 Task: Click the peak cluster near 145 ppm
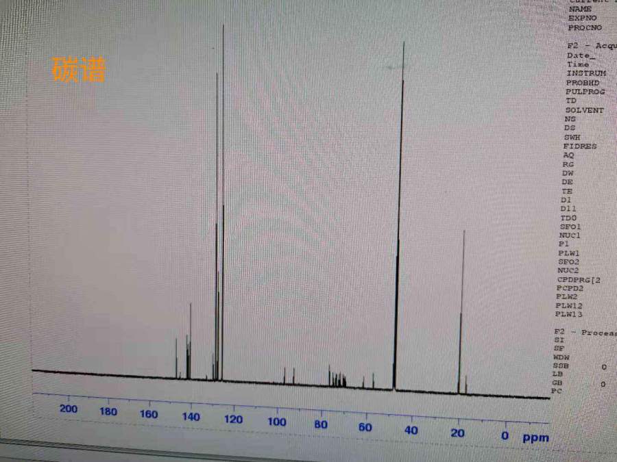click(189, 342)
